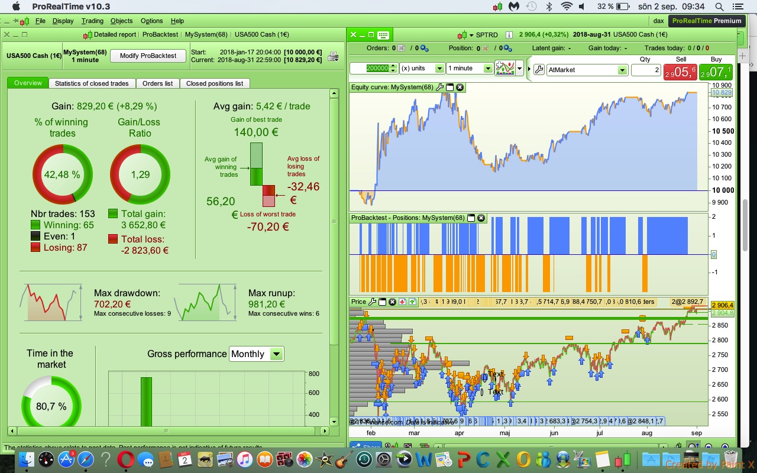757x473 pixels.
Task: Close the Price panel
Action: point(392,302)
